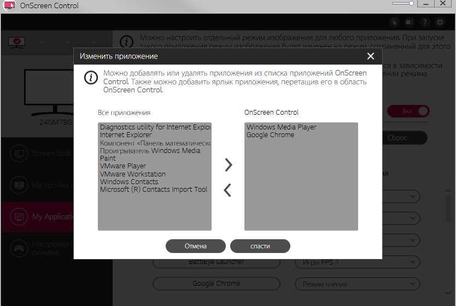456x306 pixels.
Task: Minimize the OnScreen Control window
Action: pos(426,3)
